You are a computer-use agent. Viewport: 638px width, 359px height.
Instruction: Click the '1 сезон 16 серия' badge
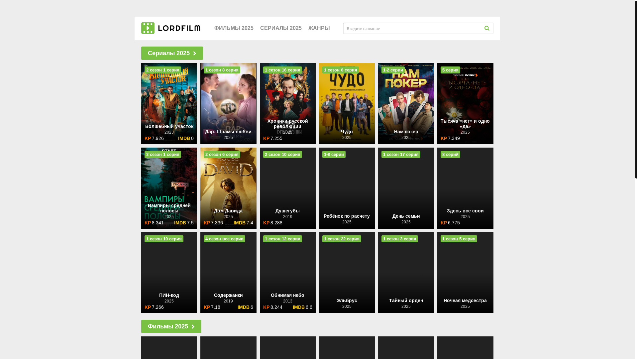click(x=282, y=70)
